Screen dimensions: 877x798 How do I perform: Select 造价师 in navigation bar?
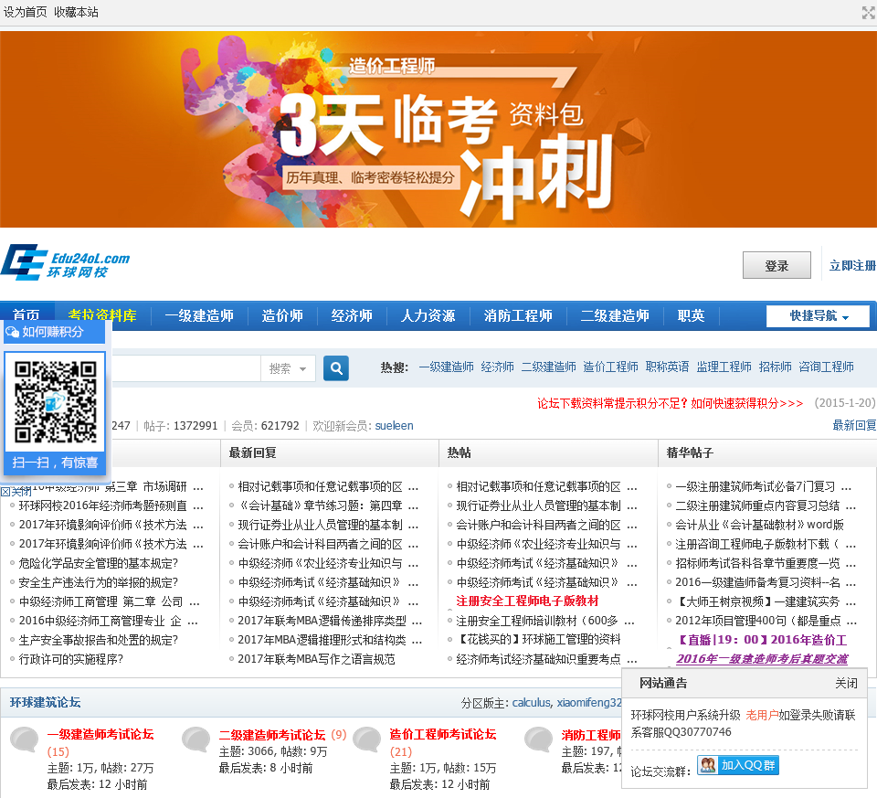(282, 315)
